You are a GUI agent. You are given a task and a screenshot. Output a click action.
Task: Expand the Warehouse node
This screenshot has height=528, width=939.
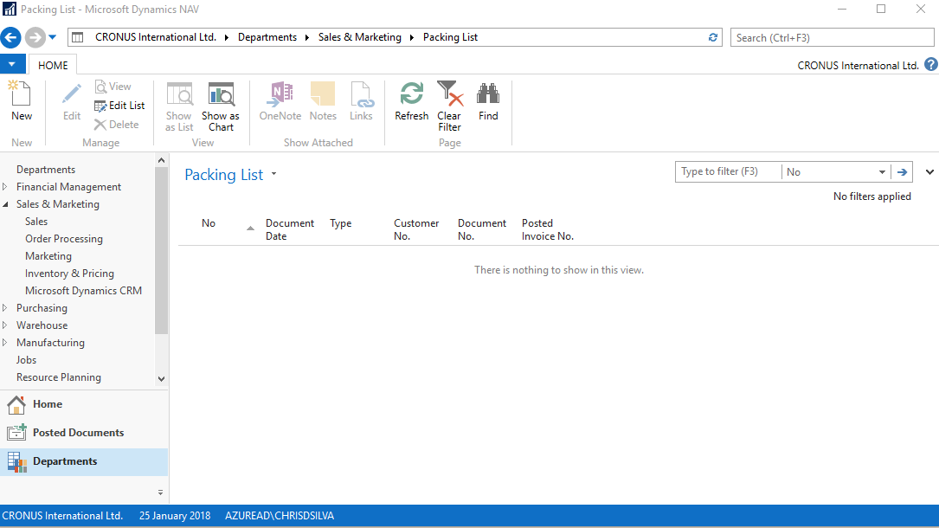[x=5, y=325]
